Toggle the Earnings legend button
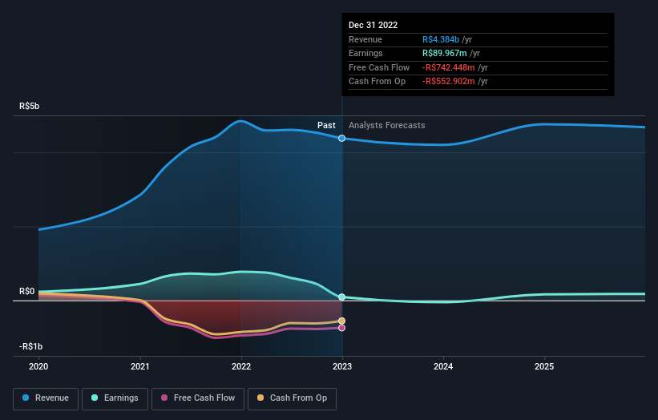Image resolution: width=658 pixels, height=420 pixels. (115, 398)
